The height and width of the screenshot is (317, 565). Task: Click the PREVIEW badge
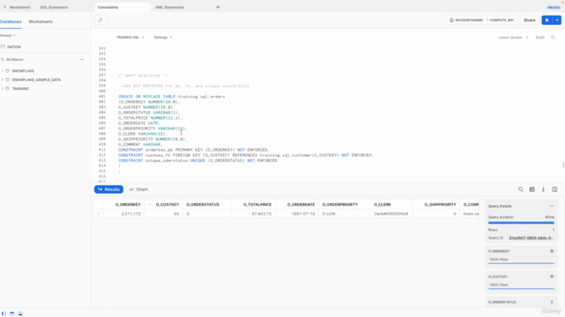(x=554, y=7)
